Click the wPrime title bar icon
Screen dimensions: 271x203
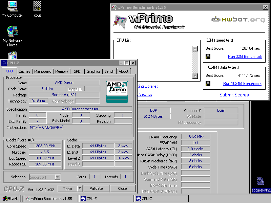(x=114, y=7)
